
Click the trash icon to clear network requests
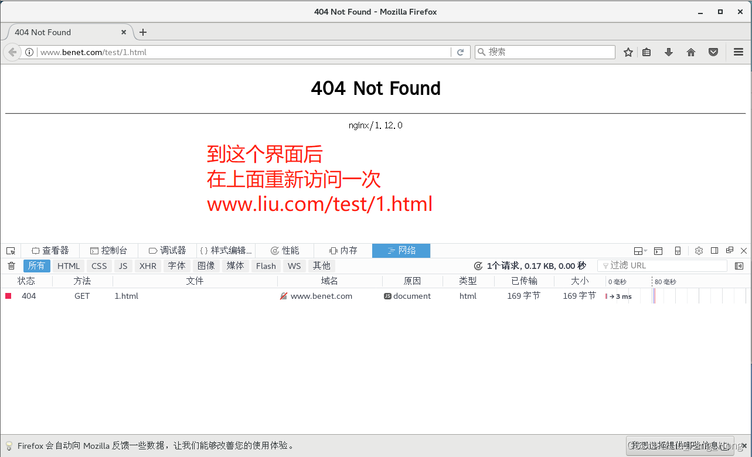click(11, 265)
